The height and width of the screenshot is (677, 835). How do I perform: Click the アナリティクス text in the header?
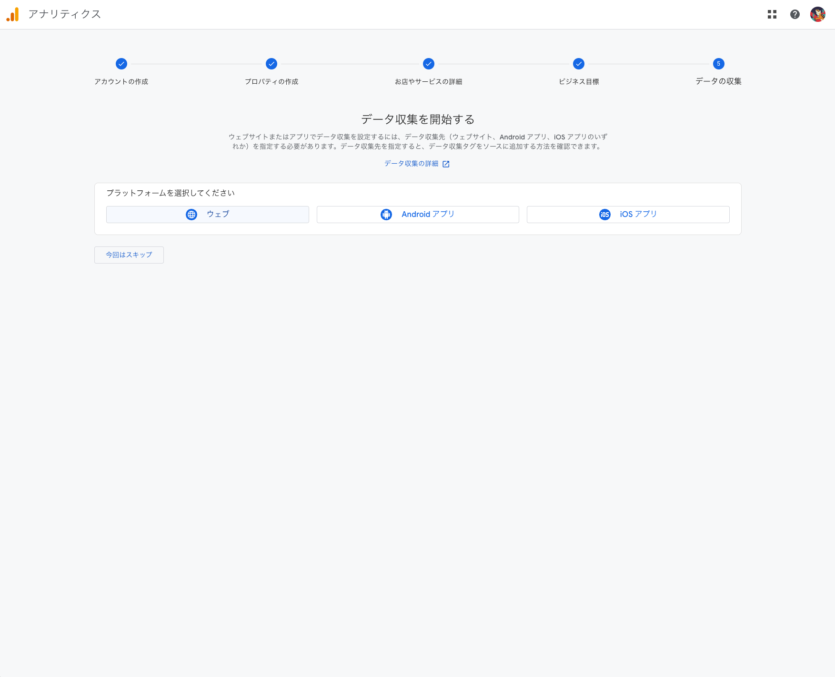tap(65, 14)
